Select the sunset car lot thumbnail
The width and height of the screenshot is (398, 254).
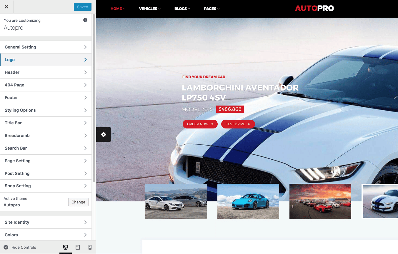[320, 201]
